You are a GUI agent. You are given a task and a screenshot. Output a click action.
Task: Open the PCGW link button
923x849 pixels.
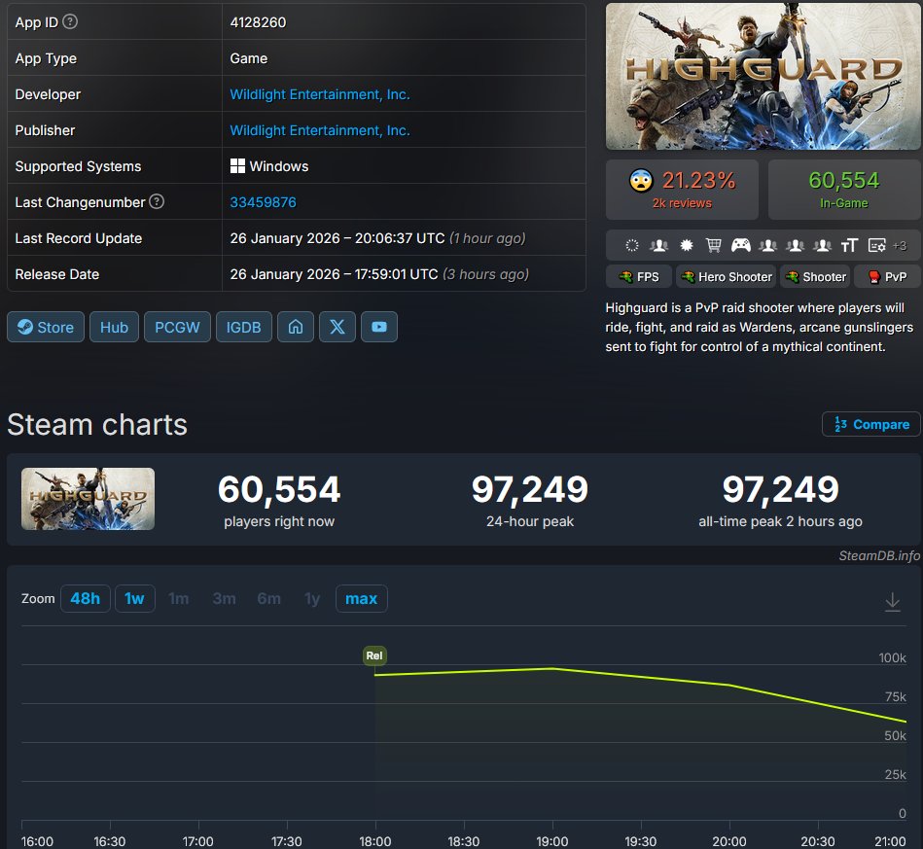[x=177, y=327]
